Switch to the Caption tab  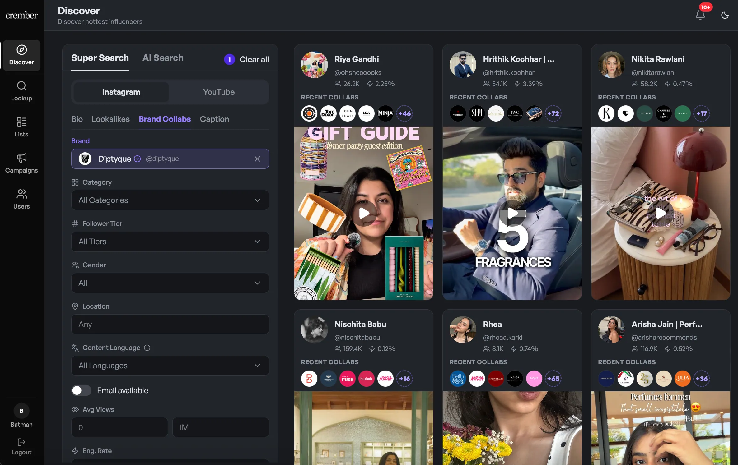[x=214, y=119]
